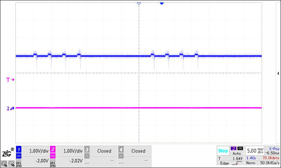Image resolution: width=281 pixels, height=168 pixels.
Task: Toggle channel 1 DC coupling icon
Action: [x=19, y=156]
